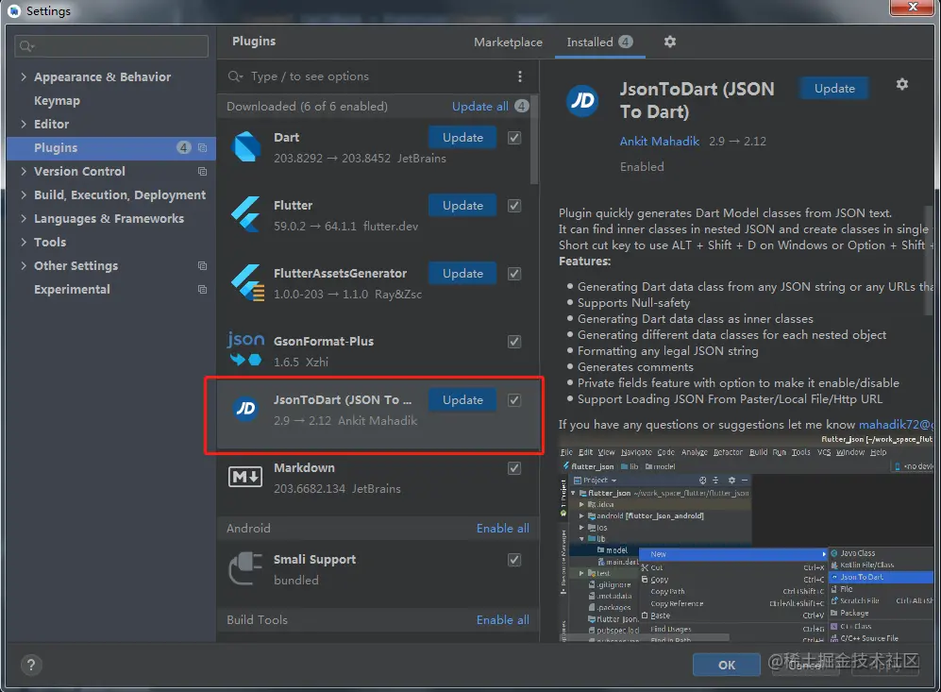The image size is (941, 692).
Task: Click the project-level icon beside Experimental
Action: tap(202, 289)
